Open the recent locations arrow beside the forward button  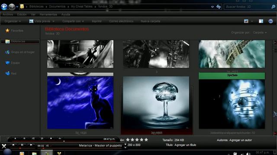17,7
